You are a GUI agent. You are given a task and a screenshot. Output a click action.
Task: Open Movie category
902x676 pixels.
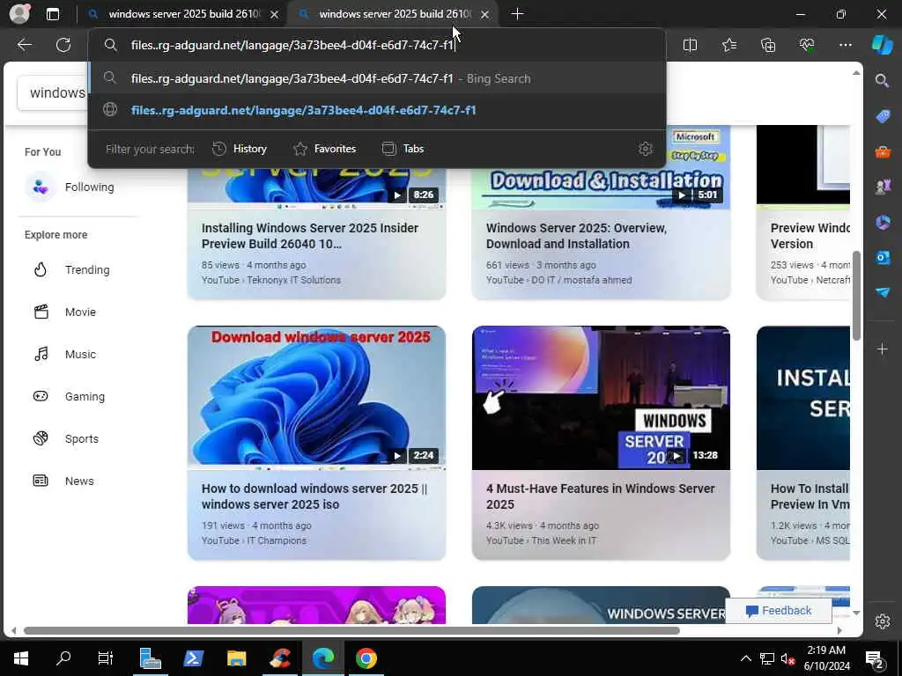click(65, 312)
